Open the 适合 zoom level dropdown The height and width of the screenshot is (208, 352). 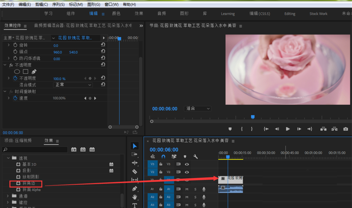[198, 109]
